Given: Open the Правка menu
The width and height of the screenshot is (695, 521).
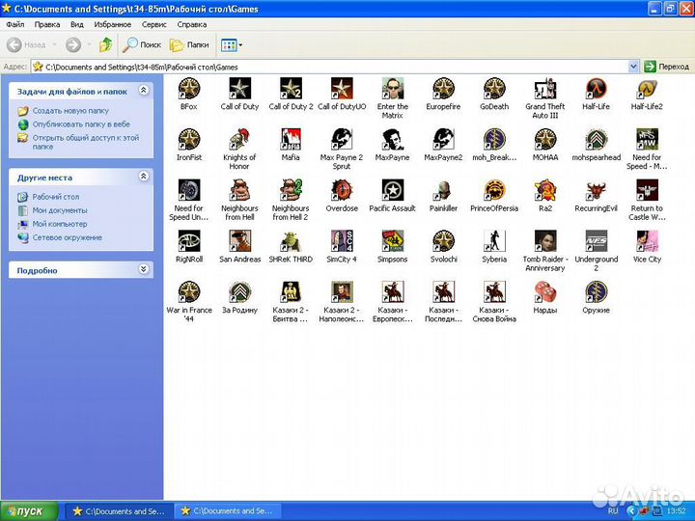Looking at the screenshot, I should pyautogui.click(x=47, y=24).
